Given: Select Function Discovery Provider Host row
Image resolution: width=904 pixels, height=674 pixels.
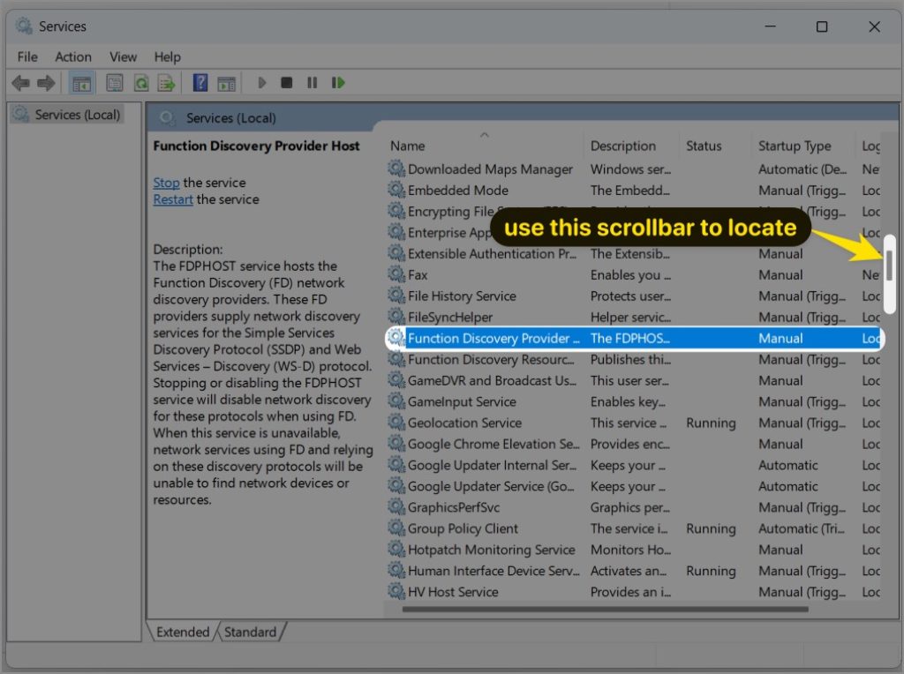Looking at the screenshot, I should pos(632,338).
